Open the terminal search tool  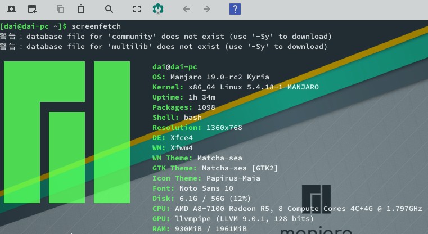pyautogui.click(x=109, y=9)
